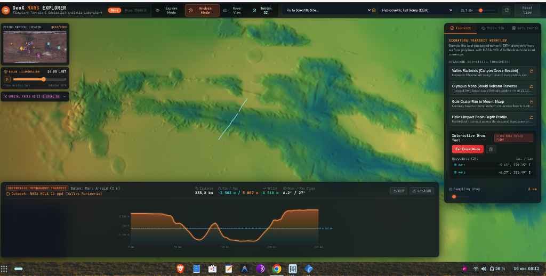Open the Ocean Sim tab
Viewport: 546px width, 276px height.
[x=492, y=28]
